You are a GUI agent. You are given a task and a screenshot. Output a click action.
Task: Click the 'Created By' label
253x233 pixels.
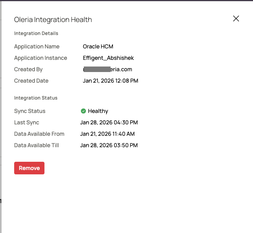[28, 69]
